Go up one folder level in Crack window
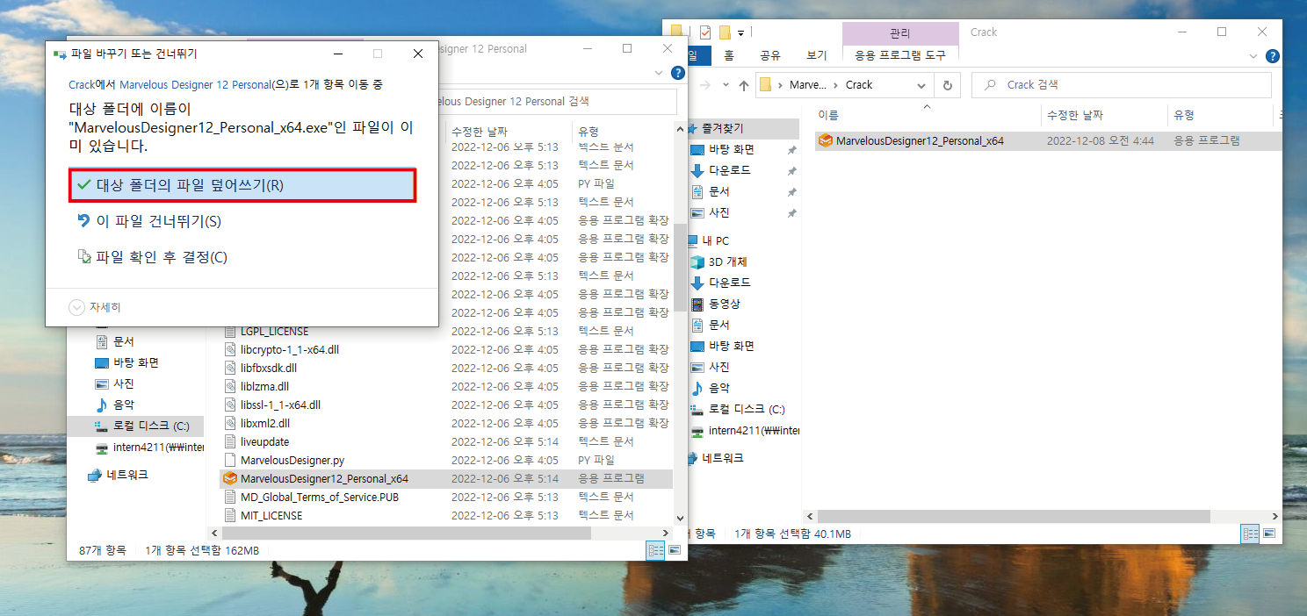The width and height of the screenshot is (1307, 616). point(744,85)
